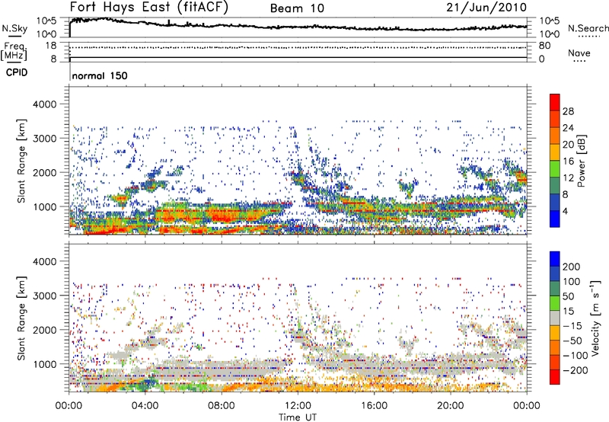Click the '04:00' time tick label
The height and width of the screenshot is (422, 609).
click(145, 406)
